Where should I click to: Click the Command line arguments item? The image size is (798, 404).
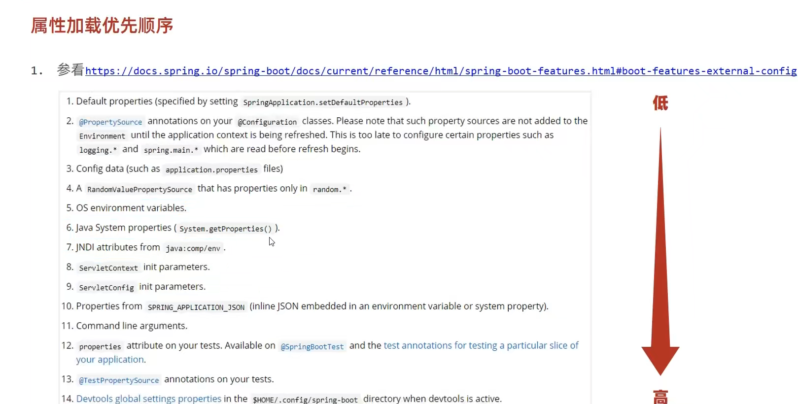tap(132, 326)
